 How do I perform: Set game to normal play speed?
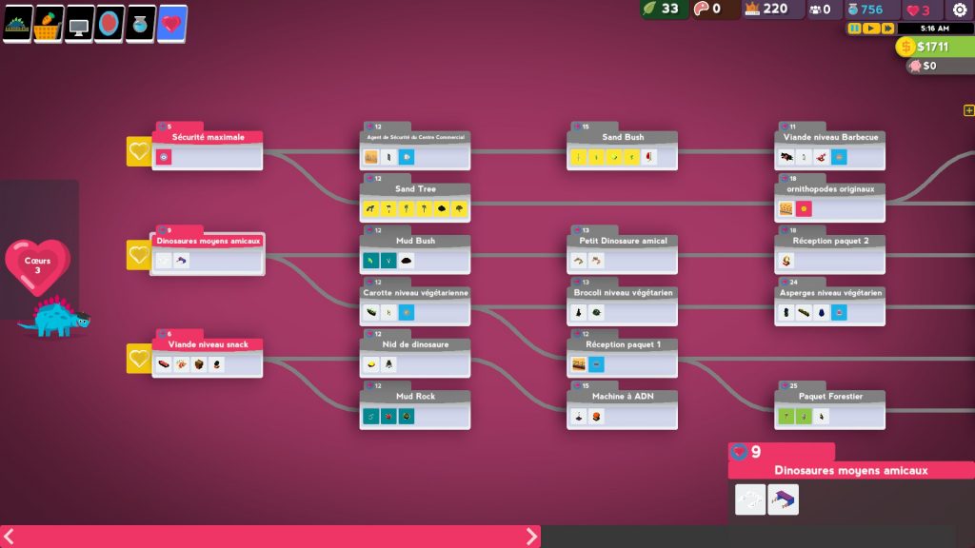point(870,29)
